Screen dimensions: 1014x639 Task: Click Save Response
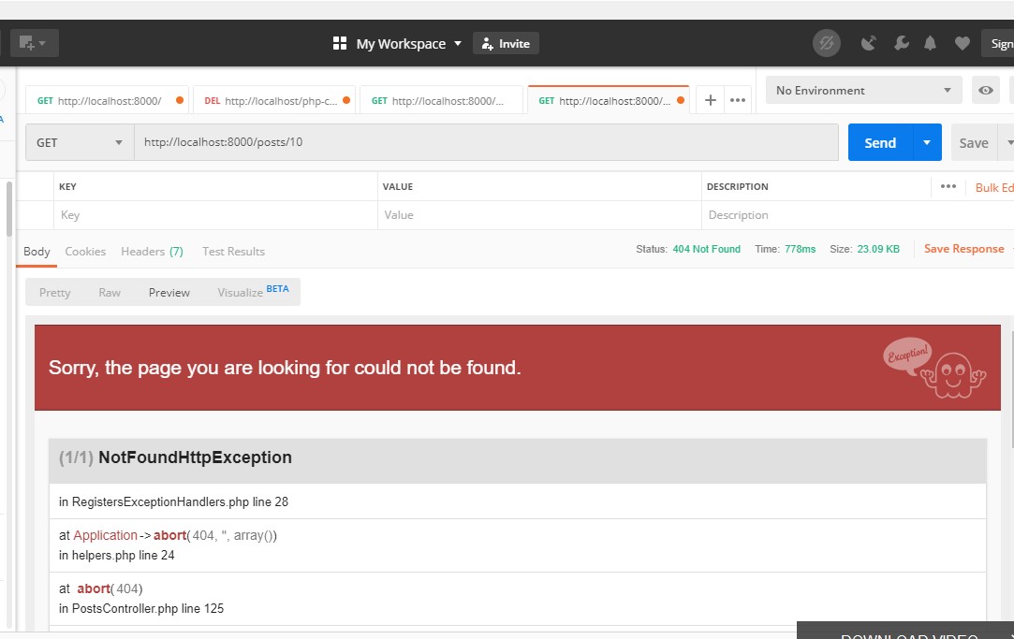click(963, 249)
